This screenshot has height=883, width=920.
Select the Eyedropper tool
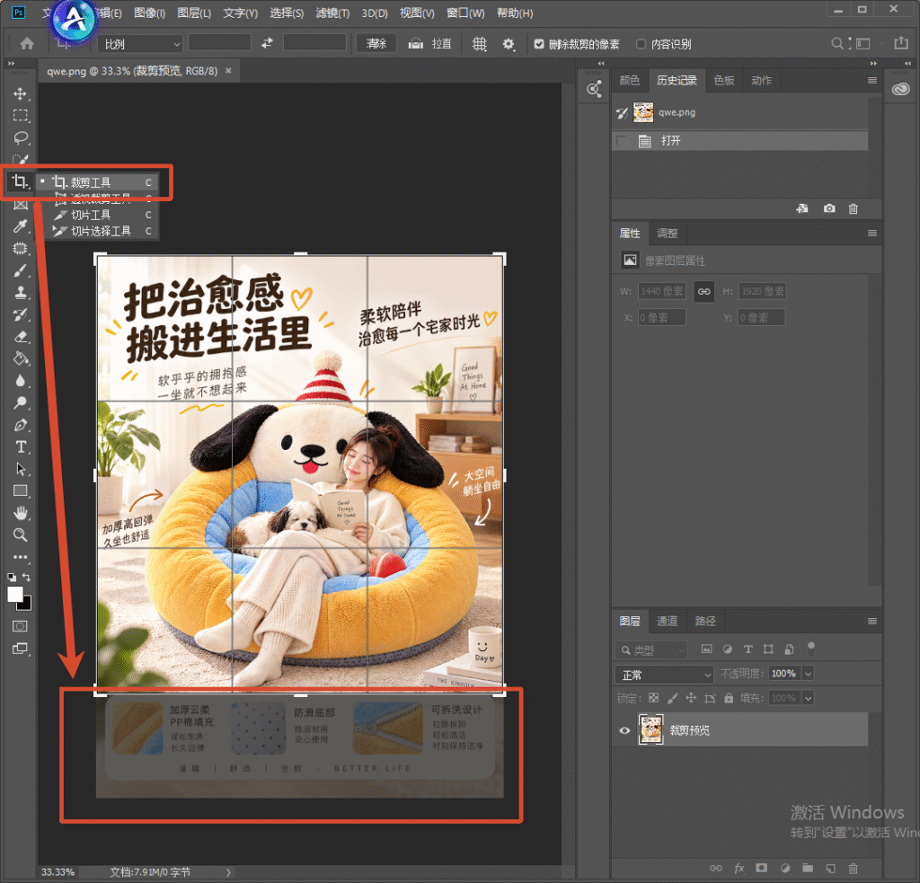[20, 226]
